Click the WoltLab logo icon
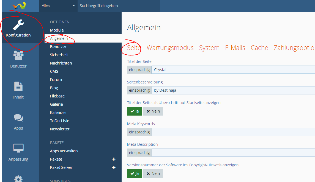Viewport: 315px width, 182px height. [19, 5]
